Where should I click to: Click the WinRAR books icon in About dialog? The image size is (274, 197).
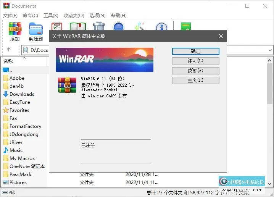[67, 85]
